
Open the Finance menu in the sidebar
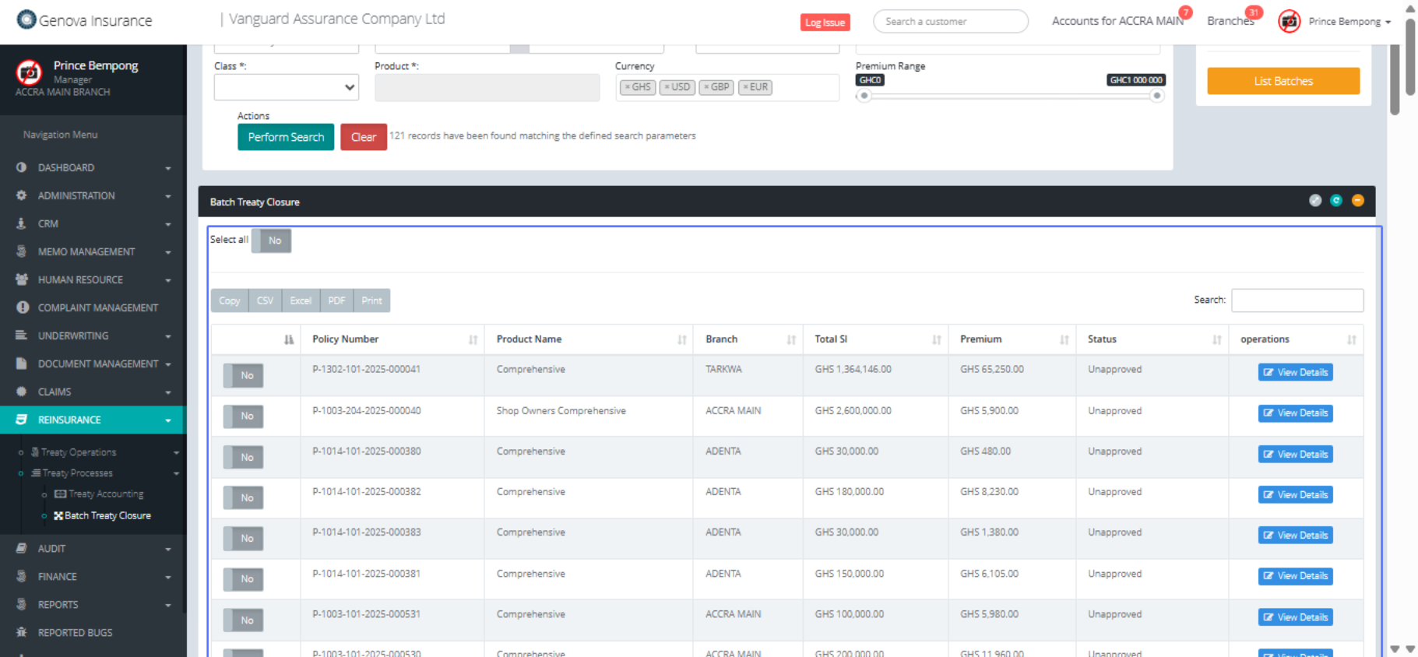(58, 577)
